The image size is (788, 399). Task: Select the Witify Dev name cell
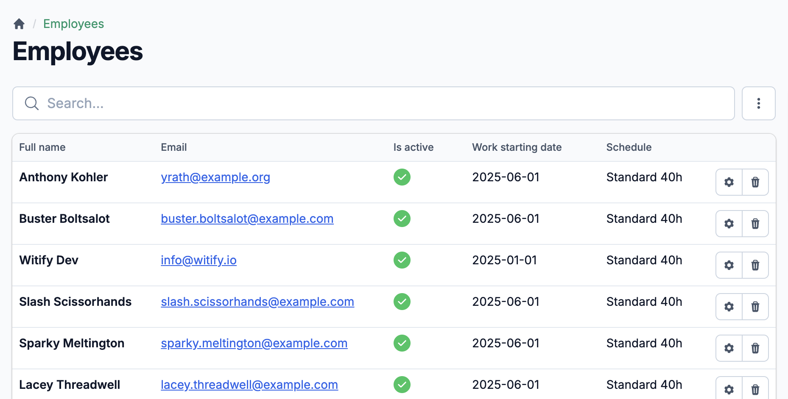pos(49,260)
